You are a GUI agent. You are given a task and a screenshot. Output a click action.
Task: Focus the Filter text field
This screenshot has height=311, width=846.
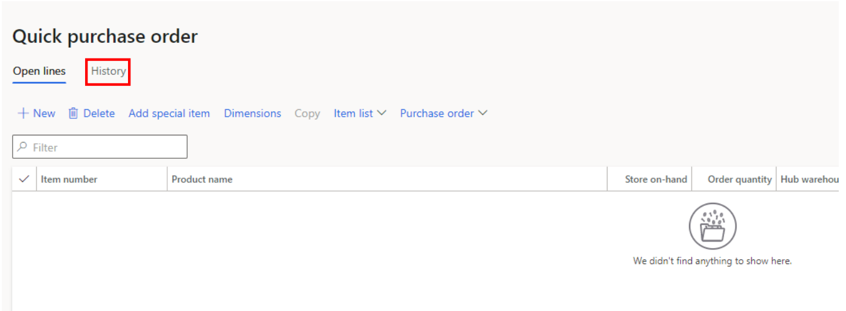pos(106,147)
